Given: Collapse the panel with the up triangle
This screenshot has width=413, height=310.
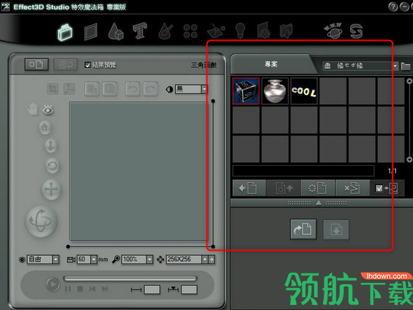Looking at the screenshot, I should pos(319,203).
